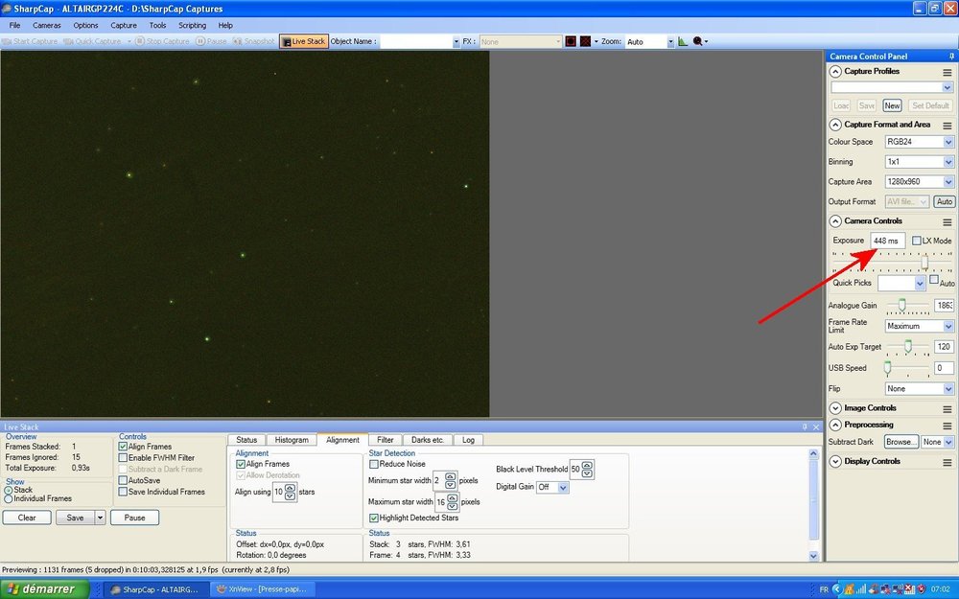Open the Camera Controls section menu icon
The width and height of the screenshot is (959, 599).
[x=947, y=222]
